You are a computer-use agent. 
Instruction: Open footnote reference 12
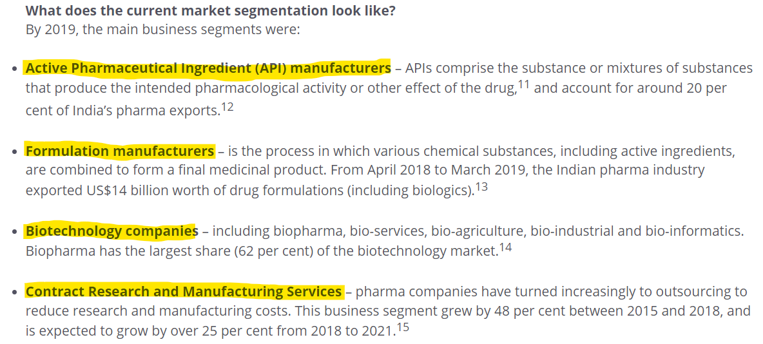pyautogui.click(x=227, y=107)
